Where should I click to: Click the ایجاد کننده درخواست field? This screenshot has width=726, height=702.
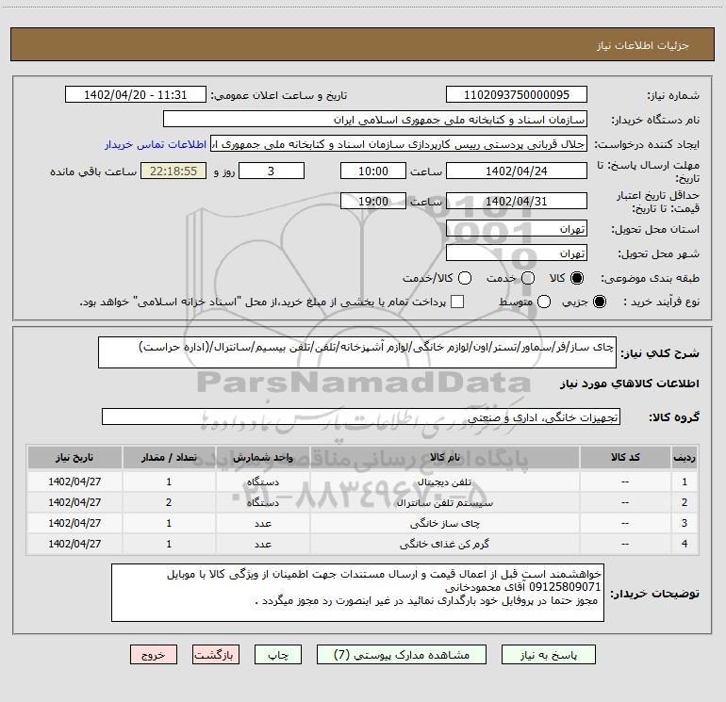[399, 144]
